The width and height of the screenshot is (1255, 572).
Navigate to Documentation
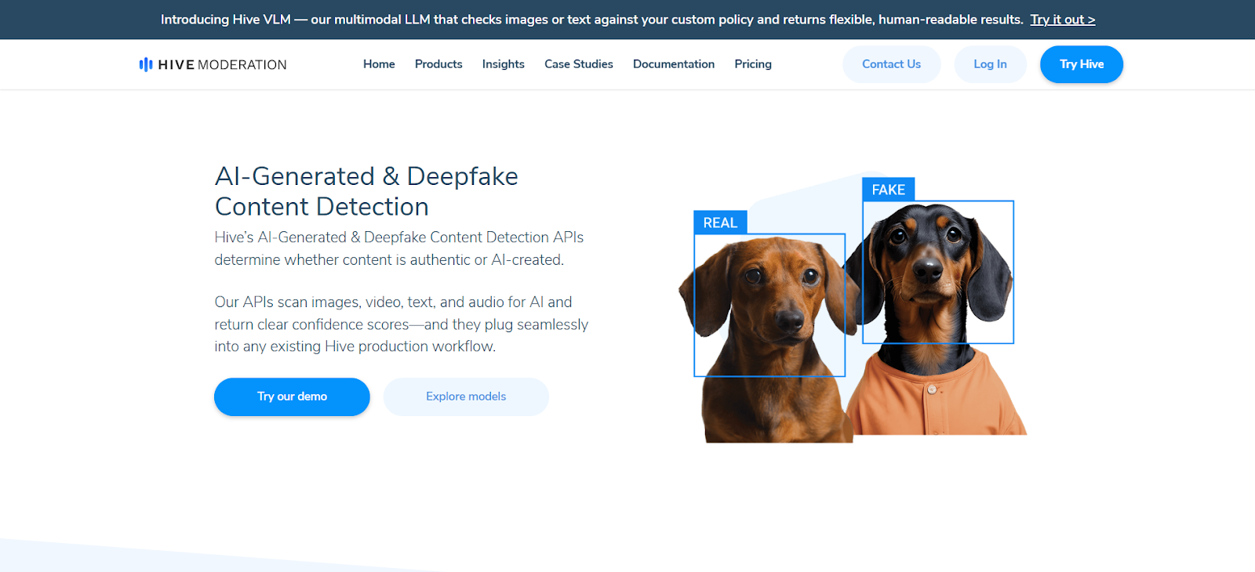(674, 64)
